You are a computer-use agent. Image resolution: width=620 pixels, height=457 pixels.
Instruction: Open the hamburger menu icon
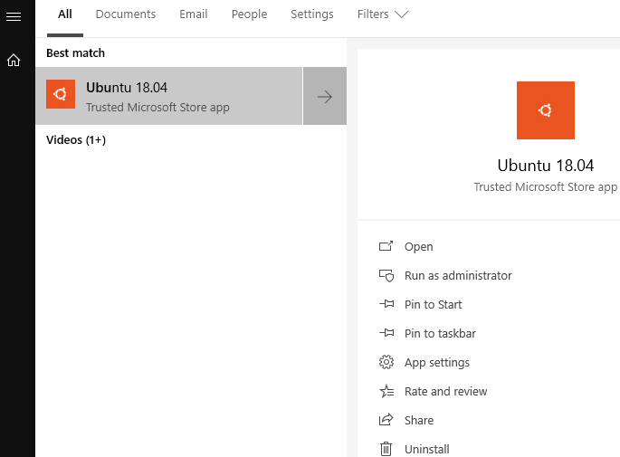coord(14,16)
